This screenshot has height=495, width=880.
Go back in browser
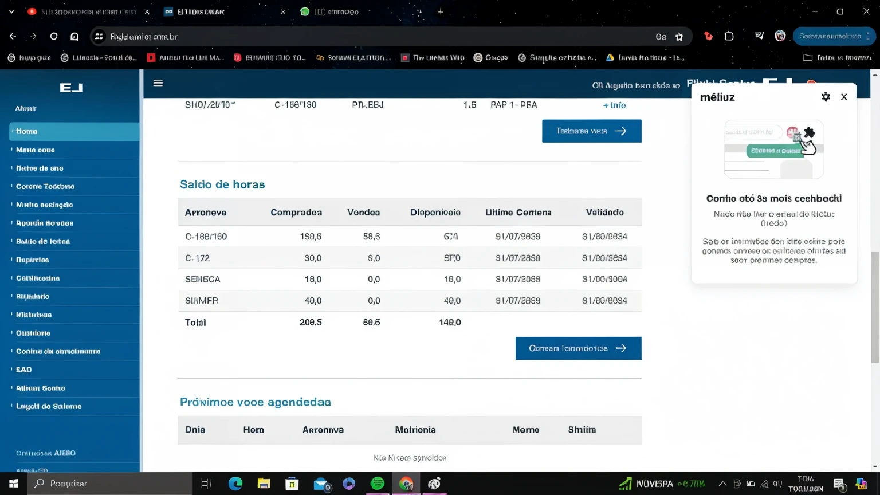click(13, 36)
